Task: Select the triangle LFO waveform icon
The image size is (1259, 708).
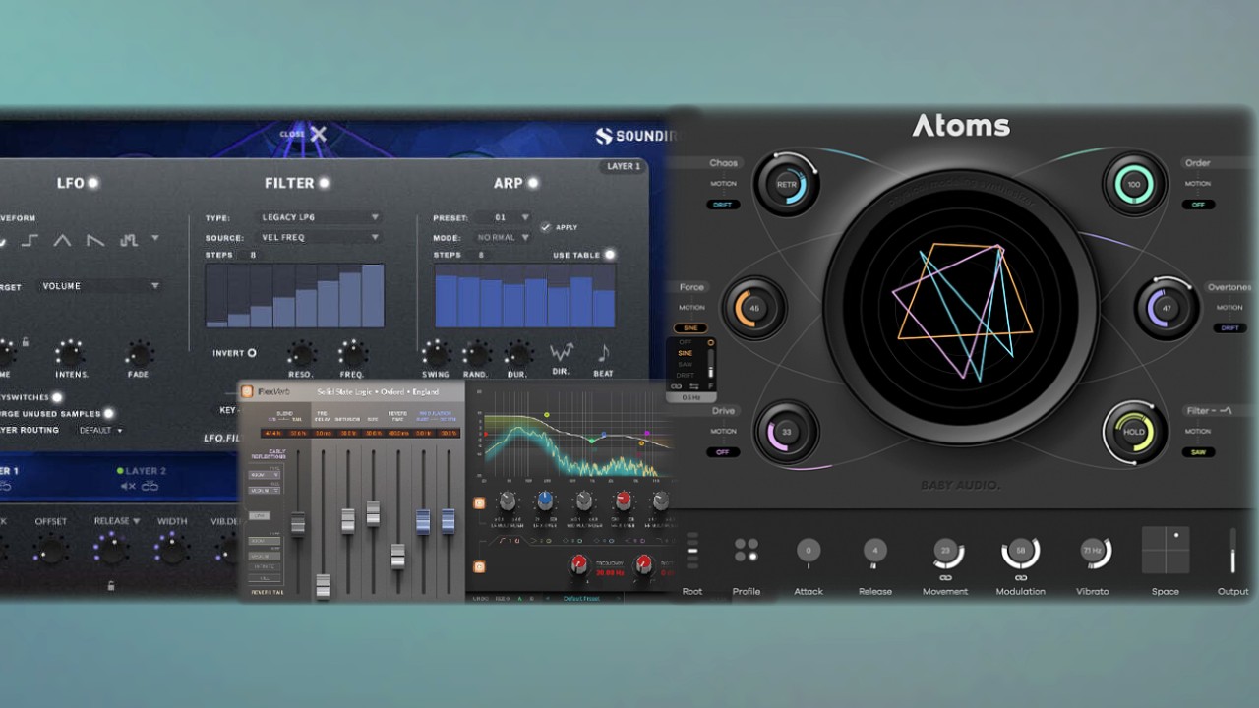Action: (x=62, y=239)
